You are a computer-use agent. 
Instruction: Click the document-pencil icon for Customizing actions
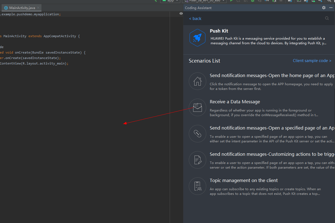coord(197,160)
